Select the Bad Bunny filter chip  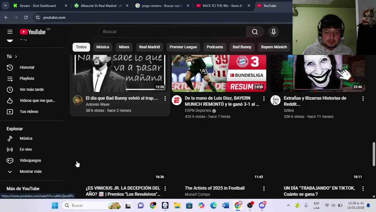click(242, 47)
